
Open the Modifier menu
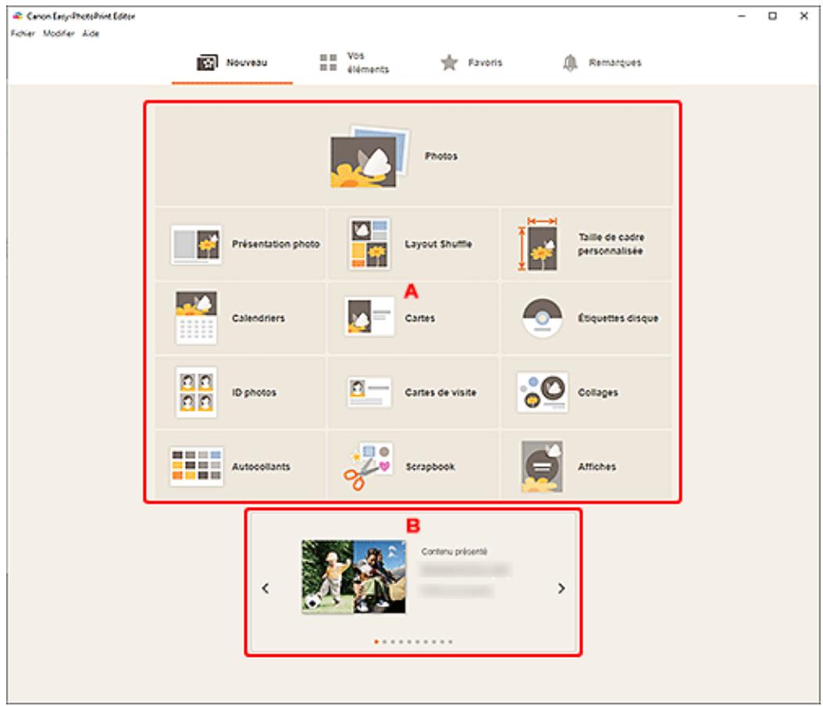(x=59, y=34)
